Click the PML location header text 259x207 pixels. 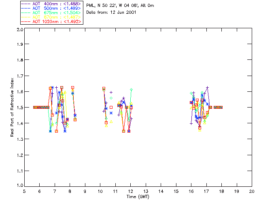[120, 6]
